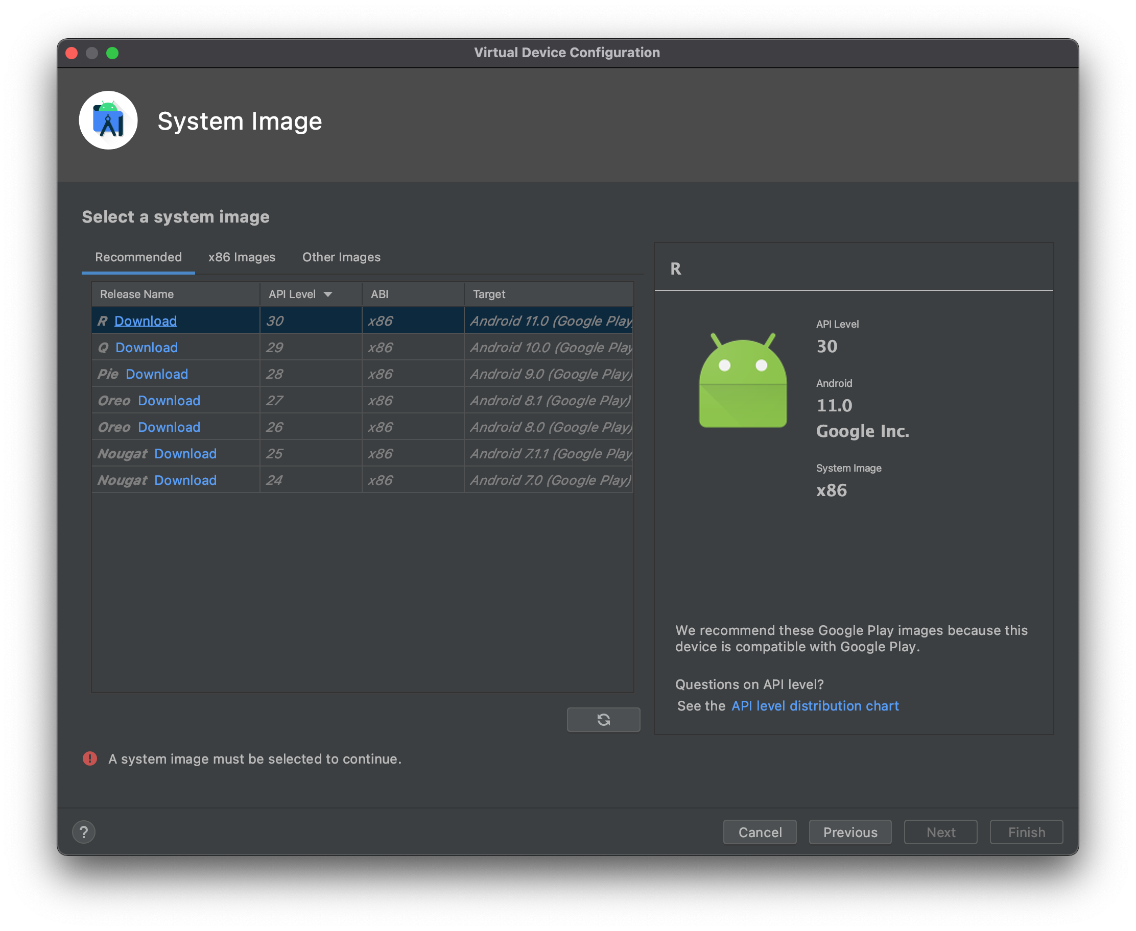The image size is (1136, 931).
Task: Click the x86 ABI cell in Pie row
Action: coord(413,374)
